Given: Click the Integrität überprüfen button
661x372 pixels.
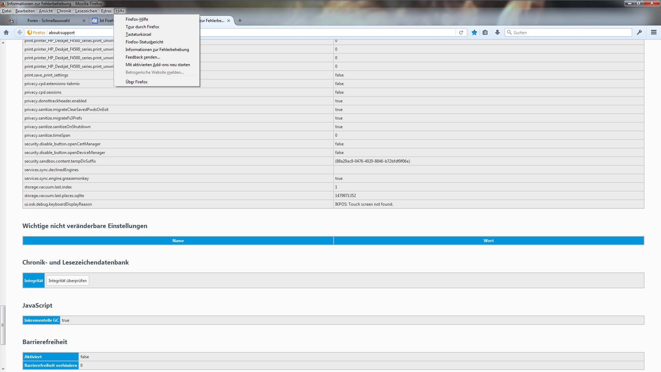Looking at the screenshot, I should (67, 281).
